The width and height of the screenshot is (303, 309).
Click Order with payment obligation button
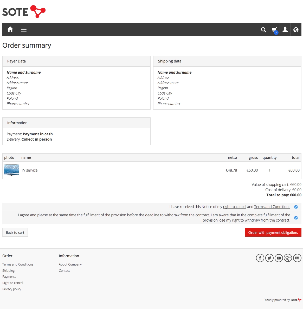(273, 232)
